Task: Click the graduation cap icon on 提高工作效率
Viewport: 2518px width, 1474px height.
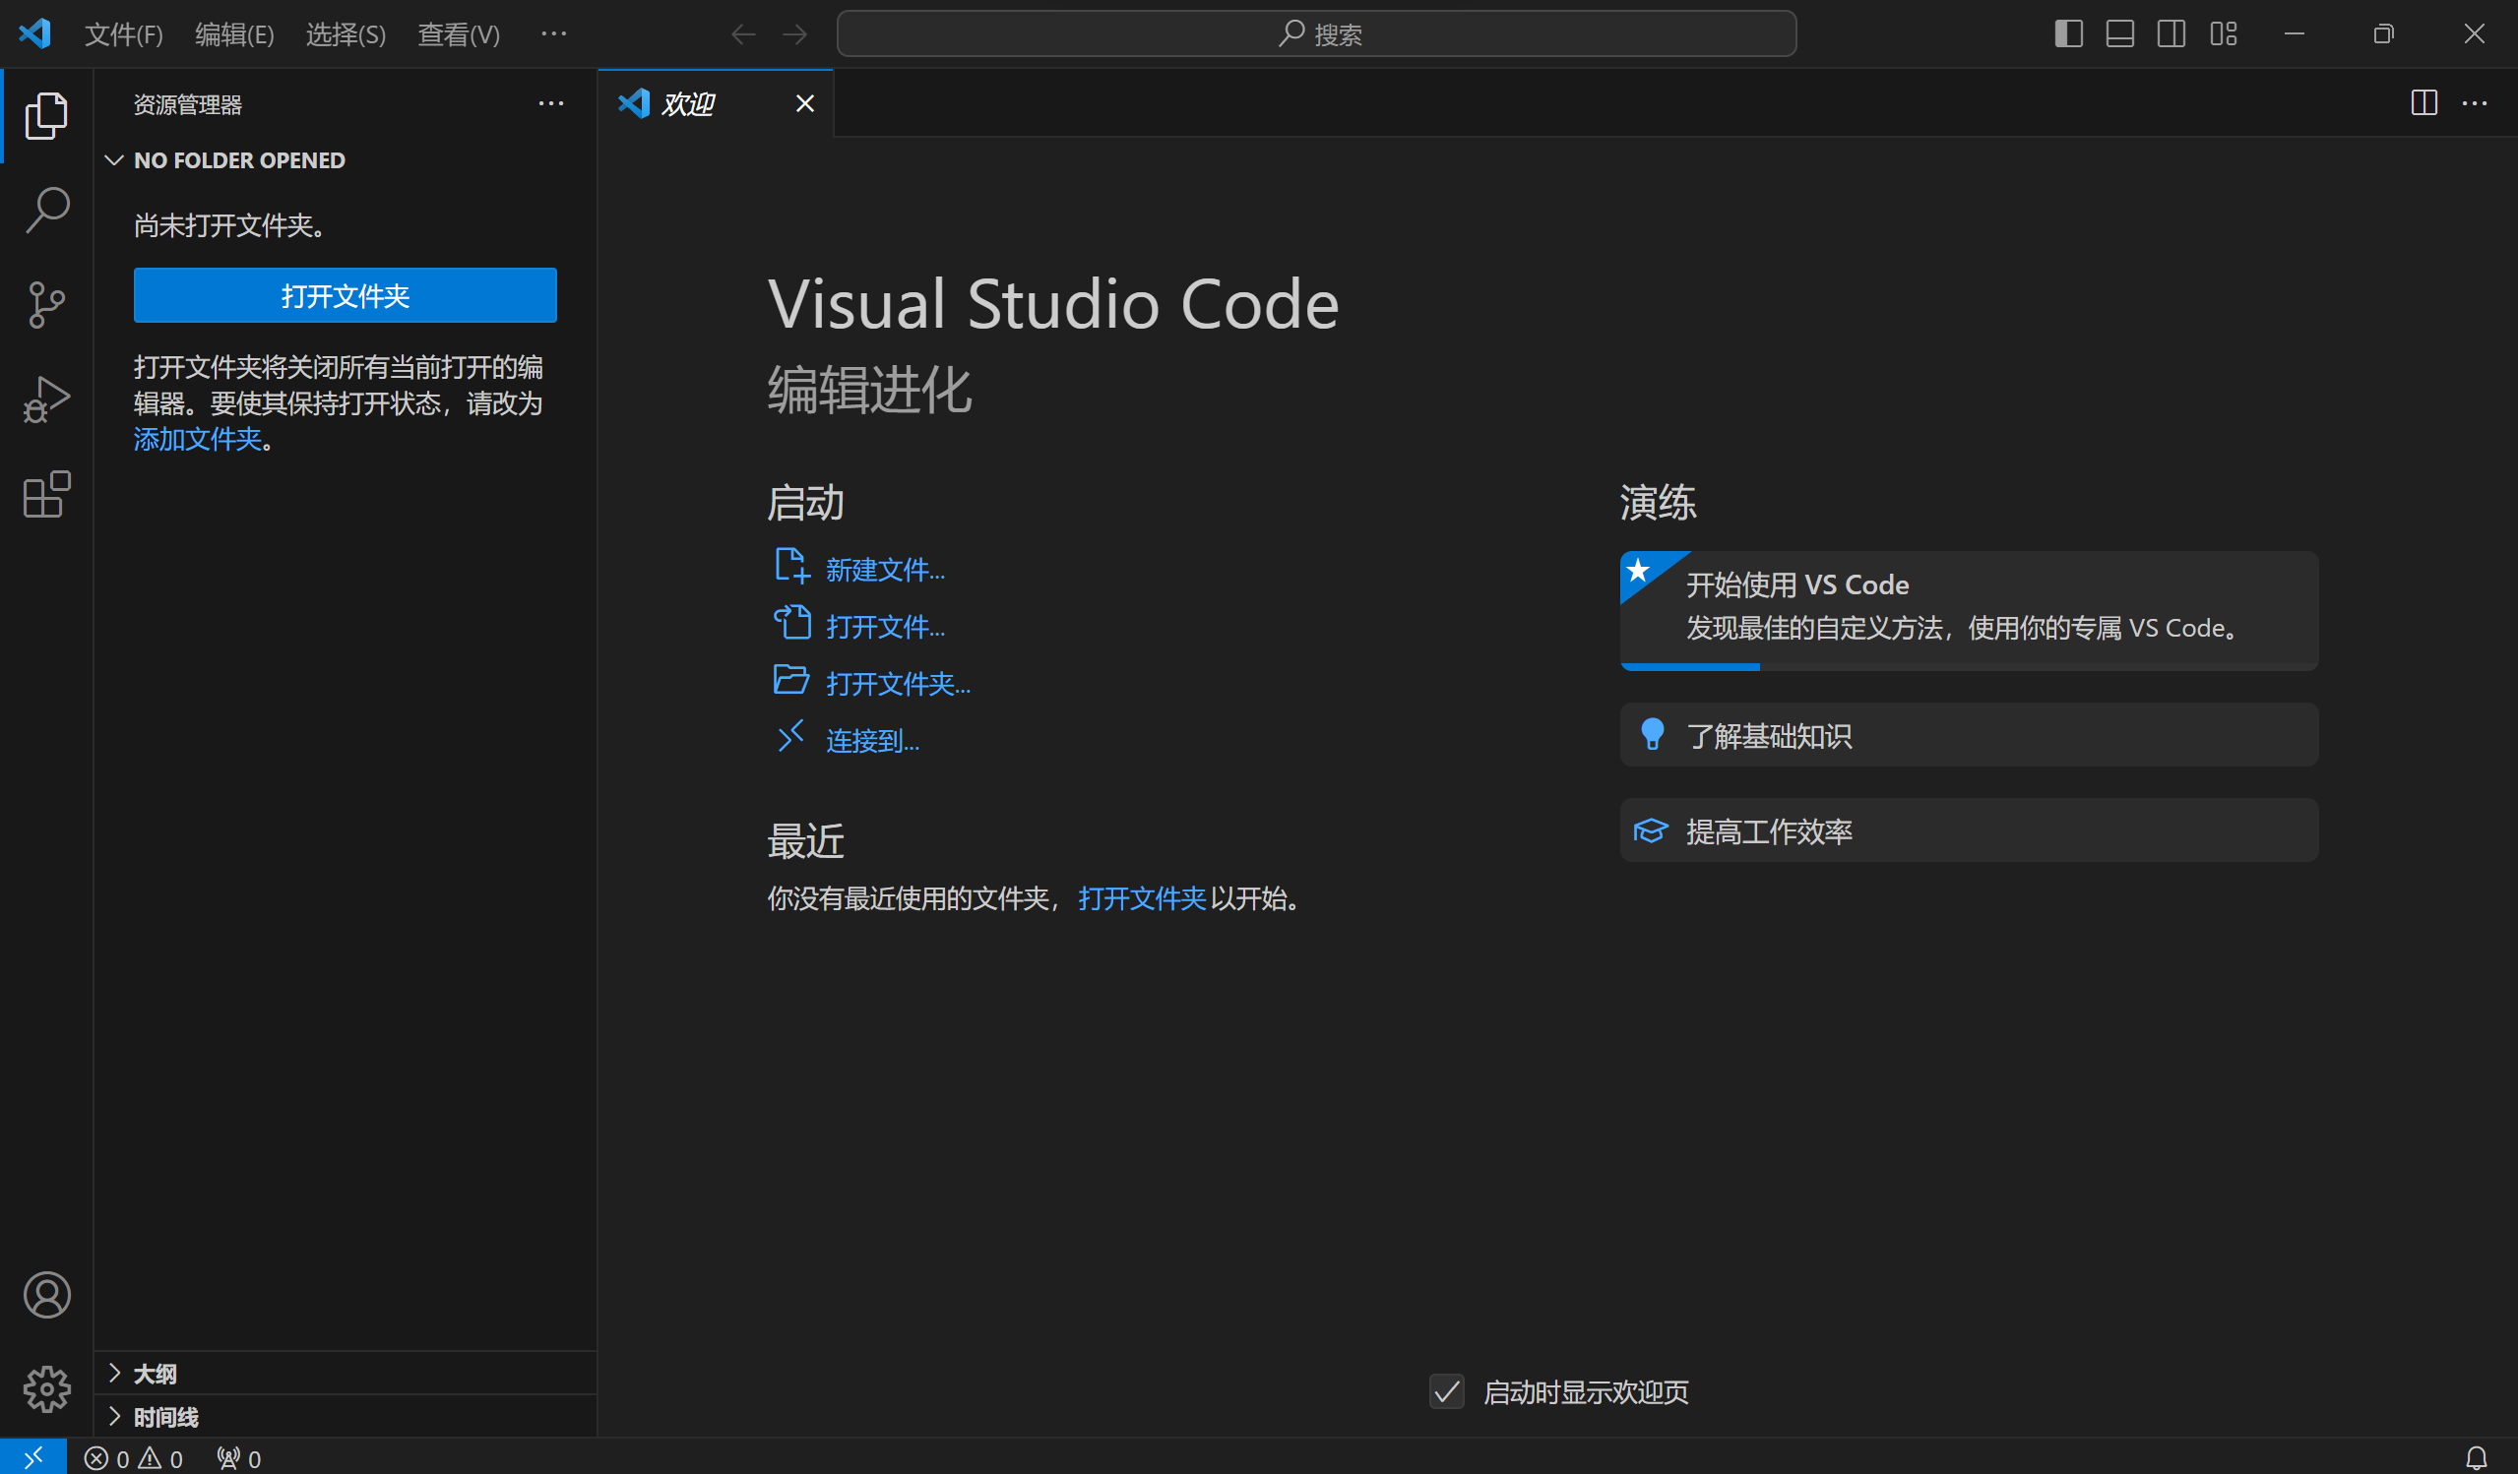Action: [1651, 829]
